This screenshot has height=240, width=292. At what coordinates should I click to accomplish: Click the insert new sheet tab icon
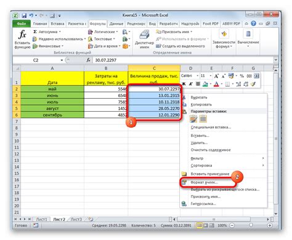point(91,219)
